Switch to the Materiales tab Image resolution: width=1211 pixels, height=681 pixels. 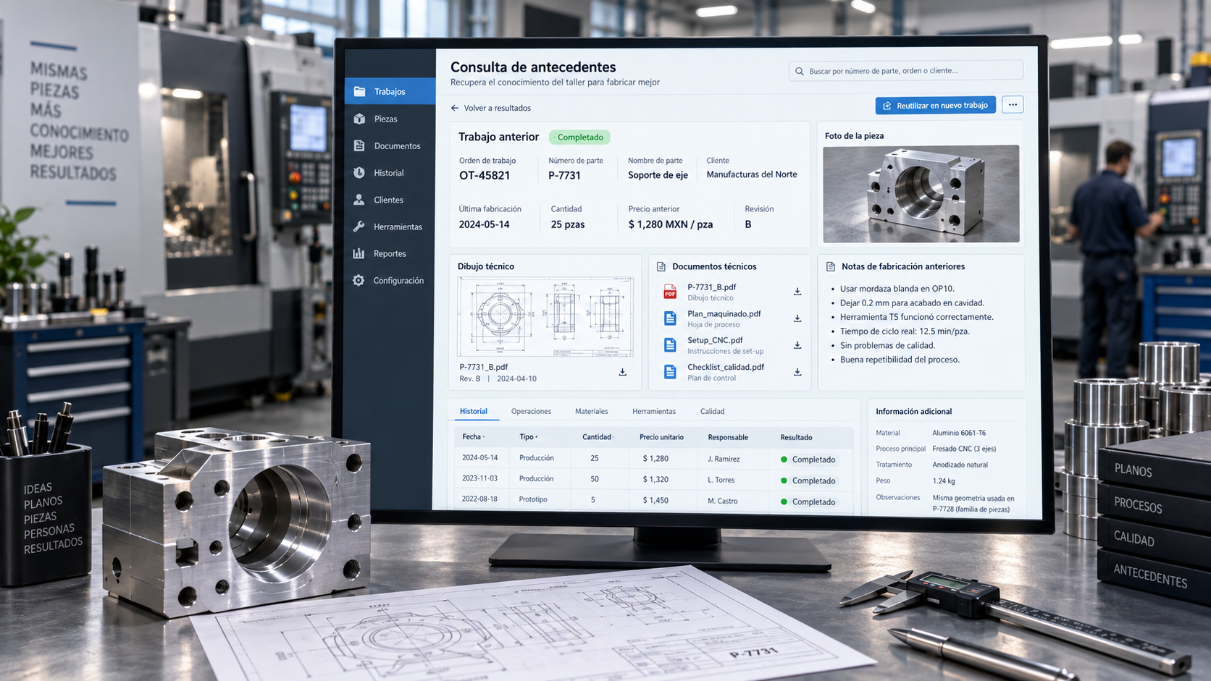[591, 411]
